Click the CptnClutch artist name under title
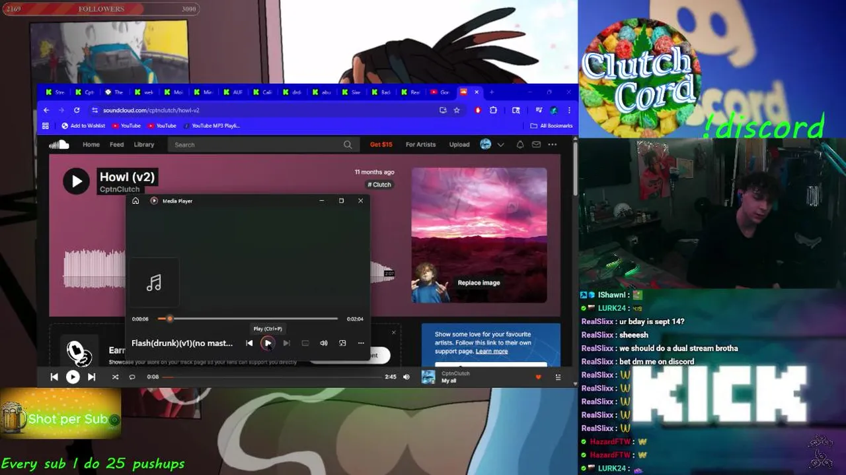846x475 pixels. click(x=120, y=189)
